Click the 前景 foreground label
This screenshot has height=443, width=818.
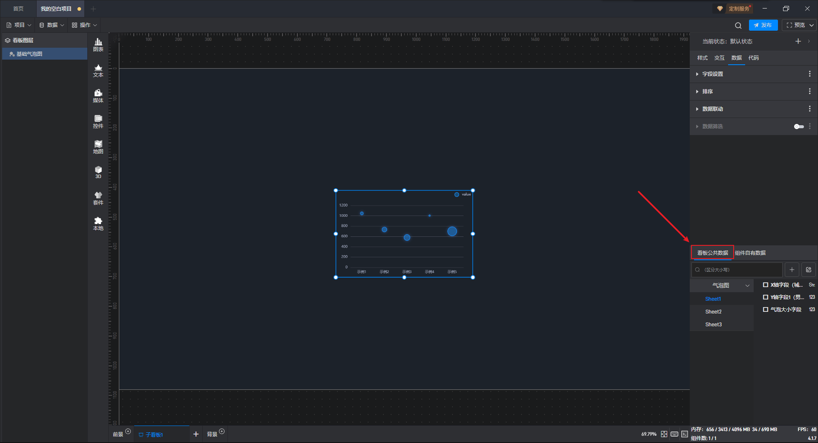[x=118, y=434]
